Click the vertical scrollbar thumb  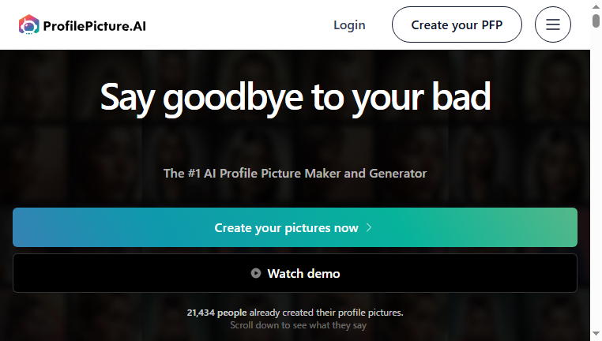click(x=596, y=21)
